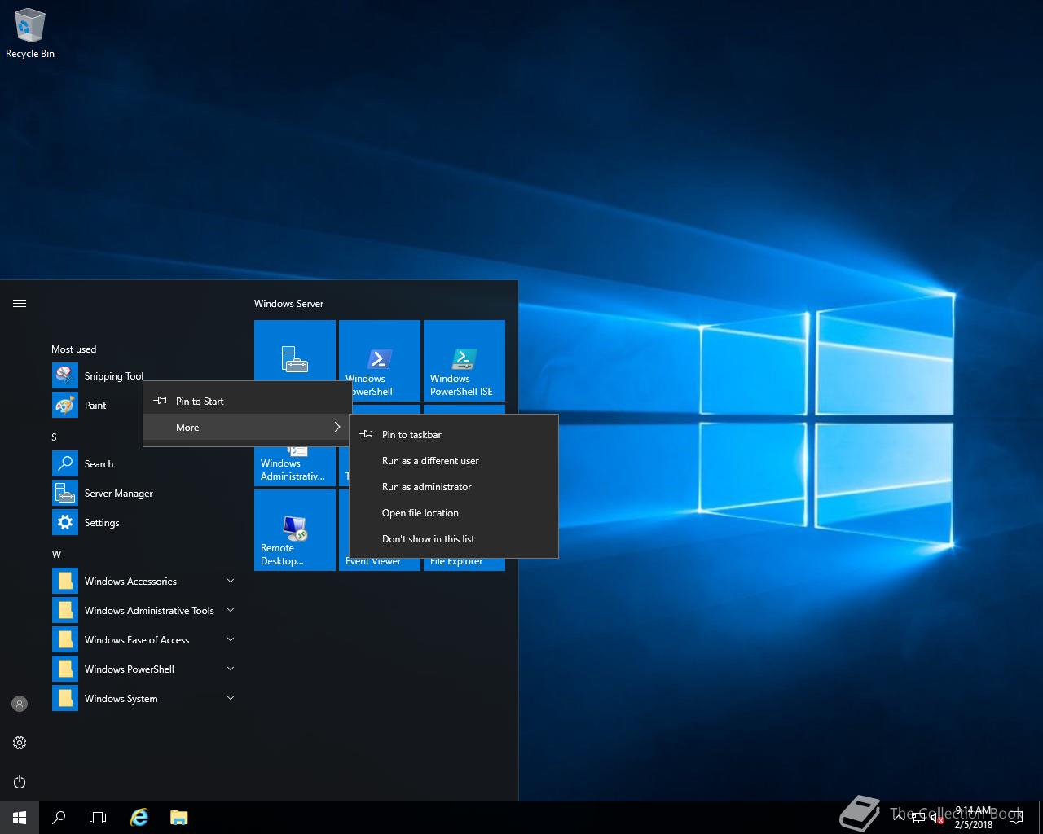
Task: Open the Server Manager list icon
Action: (65, 493)
